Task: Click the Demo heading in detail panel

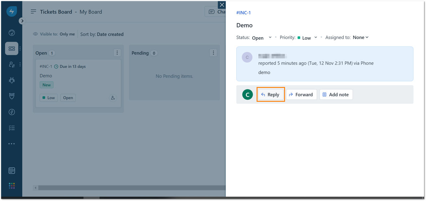Action: tap(245, 25)
